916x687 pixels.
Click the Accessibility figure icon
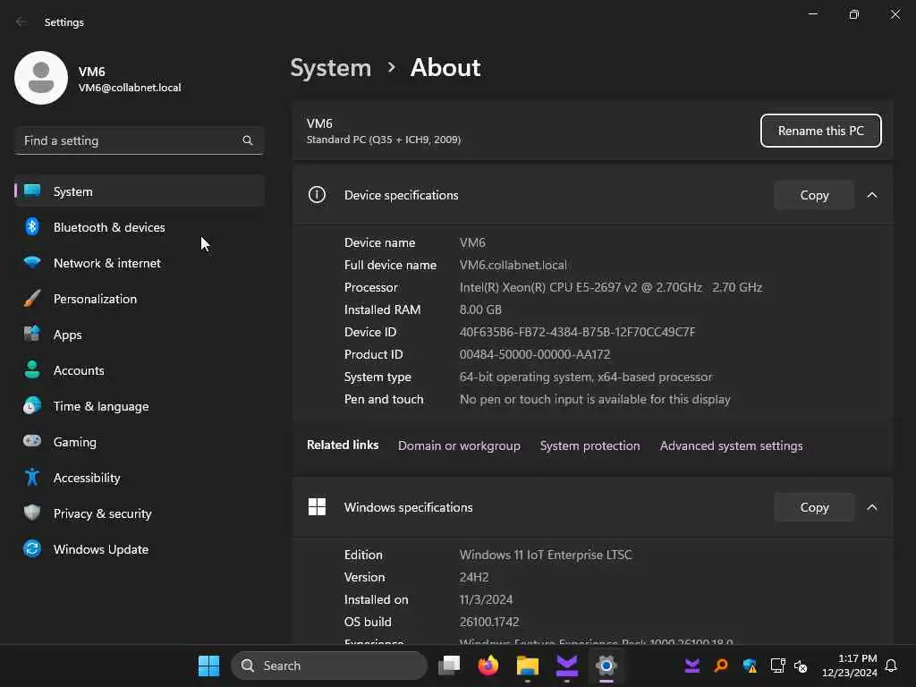pyautogui.click(x=32, y=477)
